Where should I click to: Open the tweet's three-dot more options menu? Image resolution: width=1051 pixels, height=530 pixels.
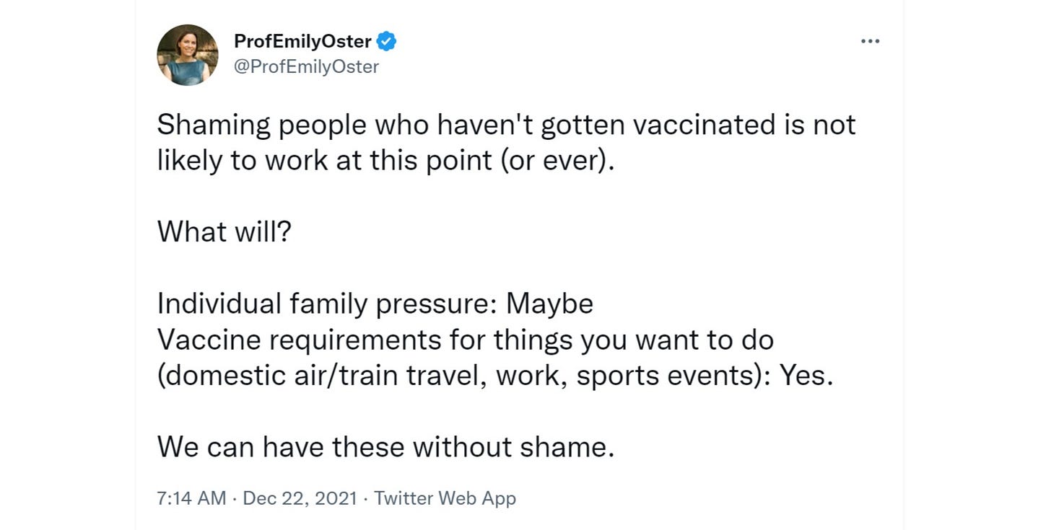pyautogui.click(x=870, y=42)
